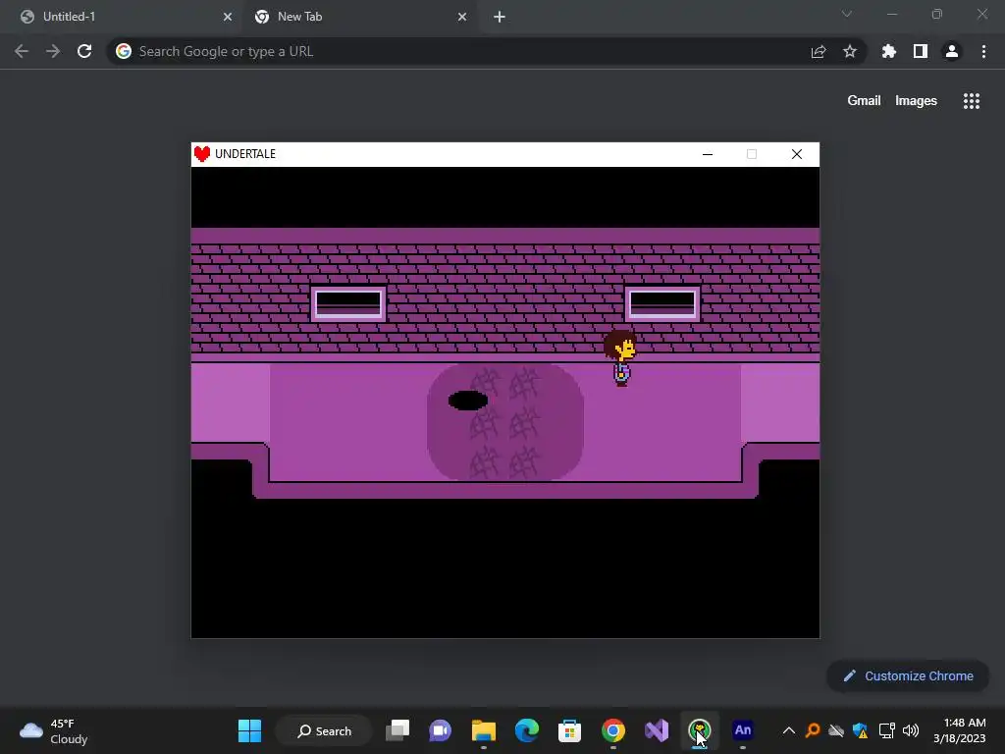Open tab search chevron in Chrome
This screenshot has width=1005, height=754.
(847, 14)
